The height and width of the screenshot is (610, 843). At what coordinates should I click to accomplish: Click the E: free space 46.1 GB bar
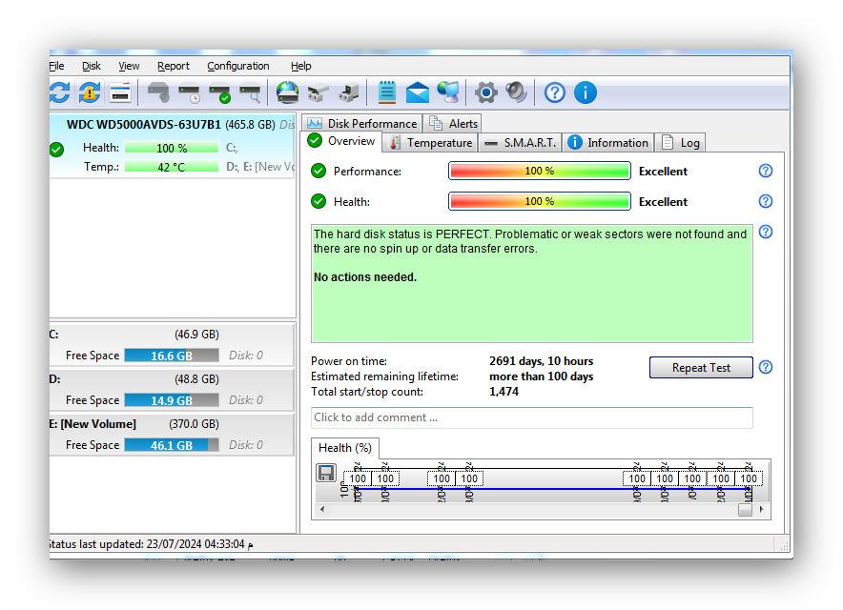tap(172, 445)
